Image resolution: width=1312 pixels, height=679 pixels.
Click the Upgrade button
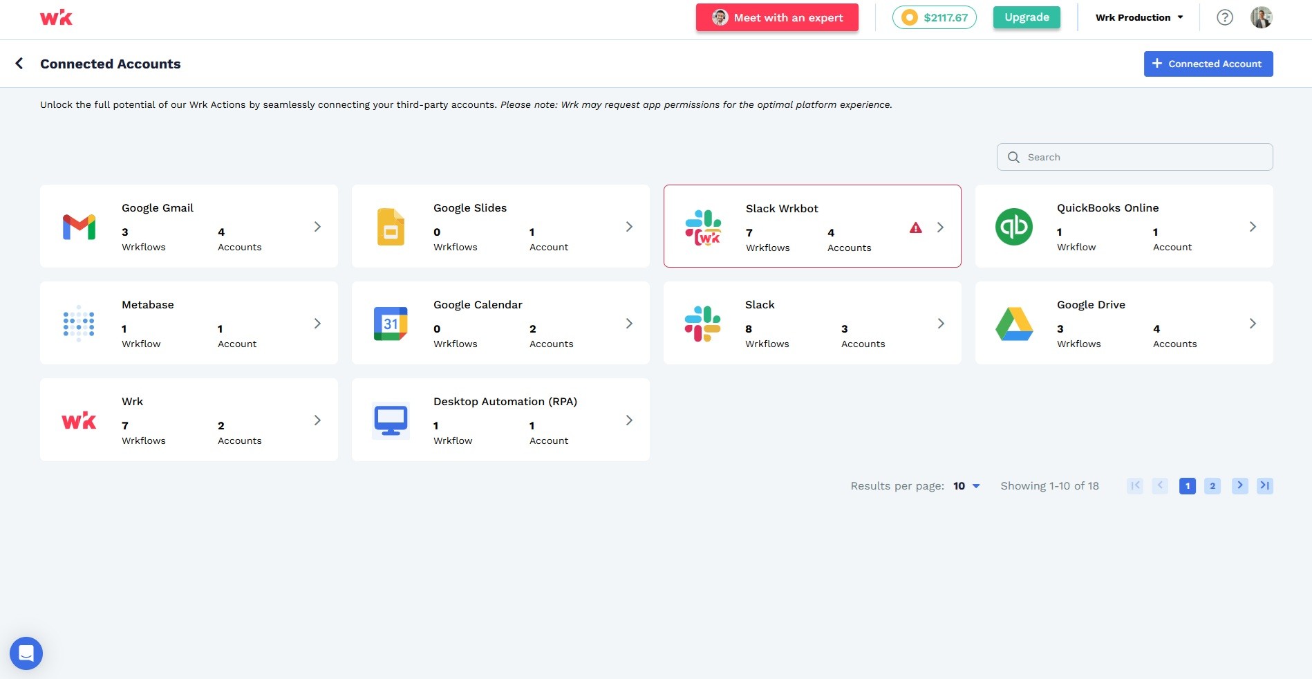(x=1027, y=17)
